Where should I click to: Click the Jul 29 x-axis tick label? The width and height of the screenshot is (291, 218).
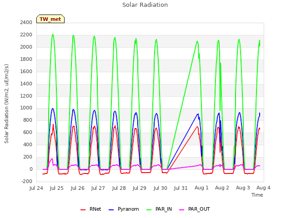coord(140,188)
